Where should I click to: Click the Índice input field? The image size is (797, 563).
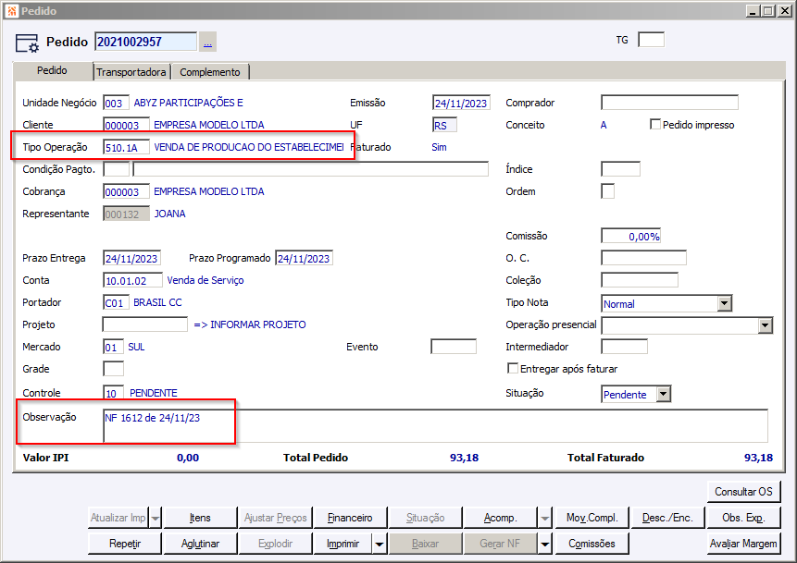[620, 169]
